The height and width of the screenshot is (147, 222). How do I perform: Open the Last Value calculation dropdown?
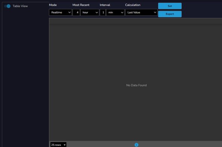(x=141, y=12)
